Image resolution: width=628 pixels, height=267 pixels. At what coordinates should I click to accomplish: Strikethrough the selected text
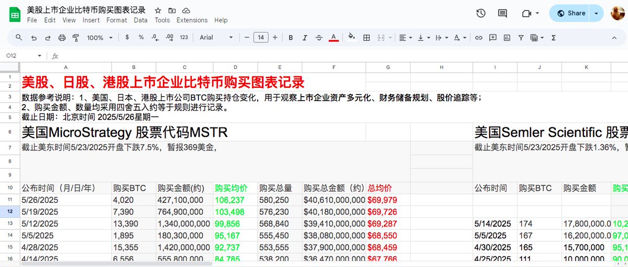pos(319,38)
